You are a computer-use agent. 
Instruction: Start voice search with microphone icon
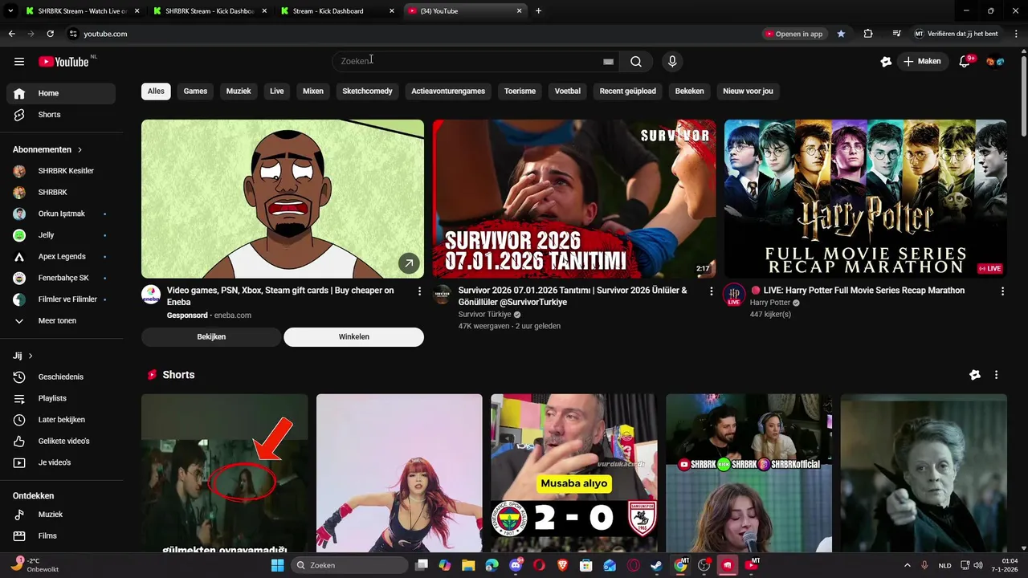672,62
